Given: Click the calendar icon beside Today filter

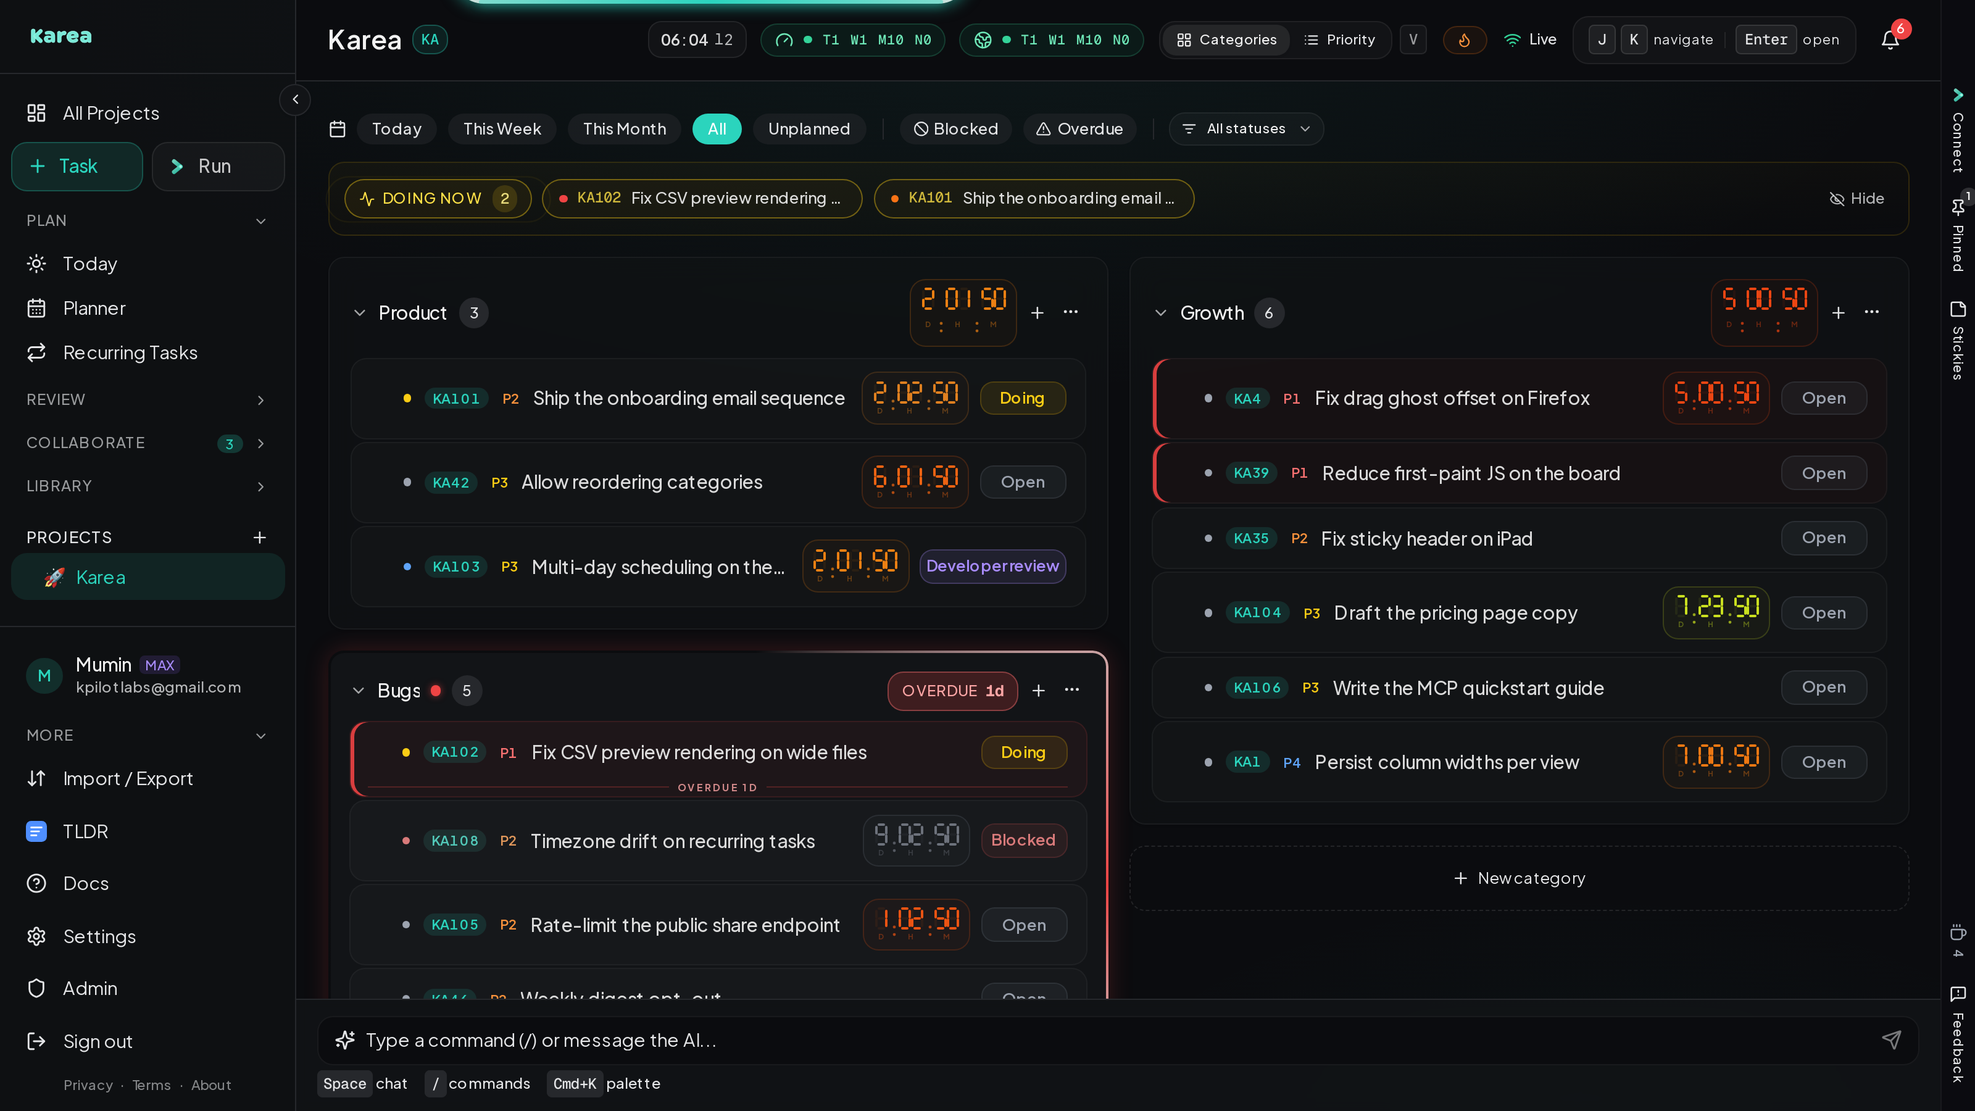Looking at the screenshot, I should click(338, 129).
